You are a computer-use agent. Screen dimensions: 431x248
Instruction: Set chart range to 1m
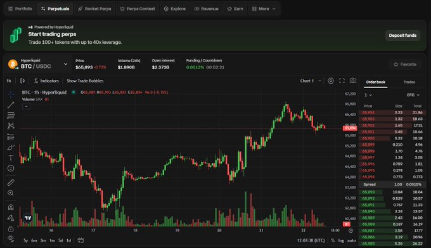pos(52,240)
